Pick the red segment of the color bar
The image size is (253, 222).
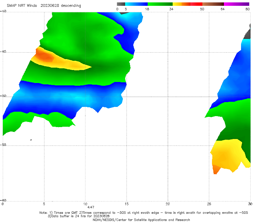click(x=196, y=4)
